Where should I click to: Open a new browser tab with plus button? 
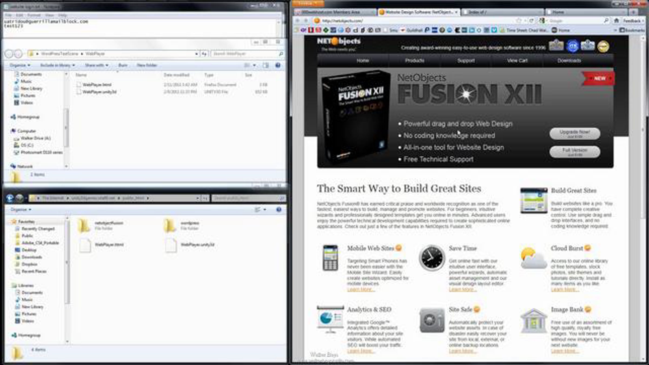633,12
